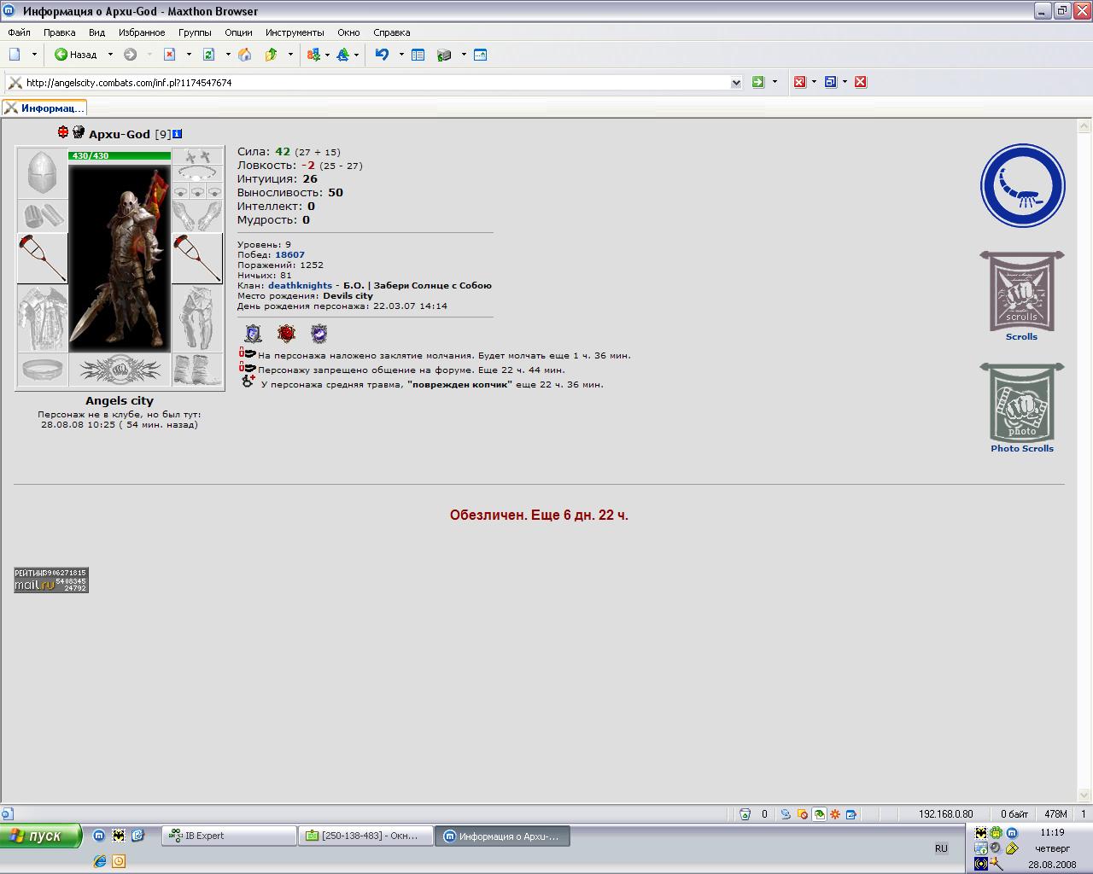Click the Favorites folder toolbar icon

(x=272, y=55)
